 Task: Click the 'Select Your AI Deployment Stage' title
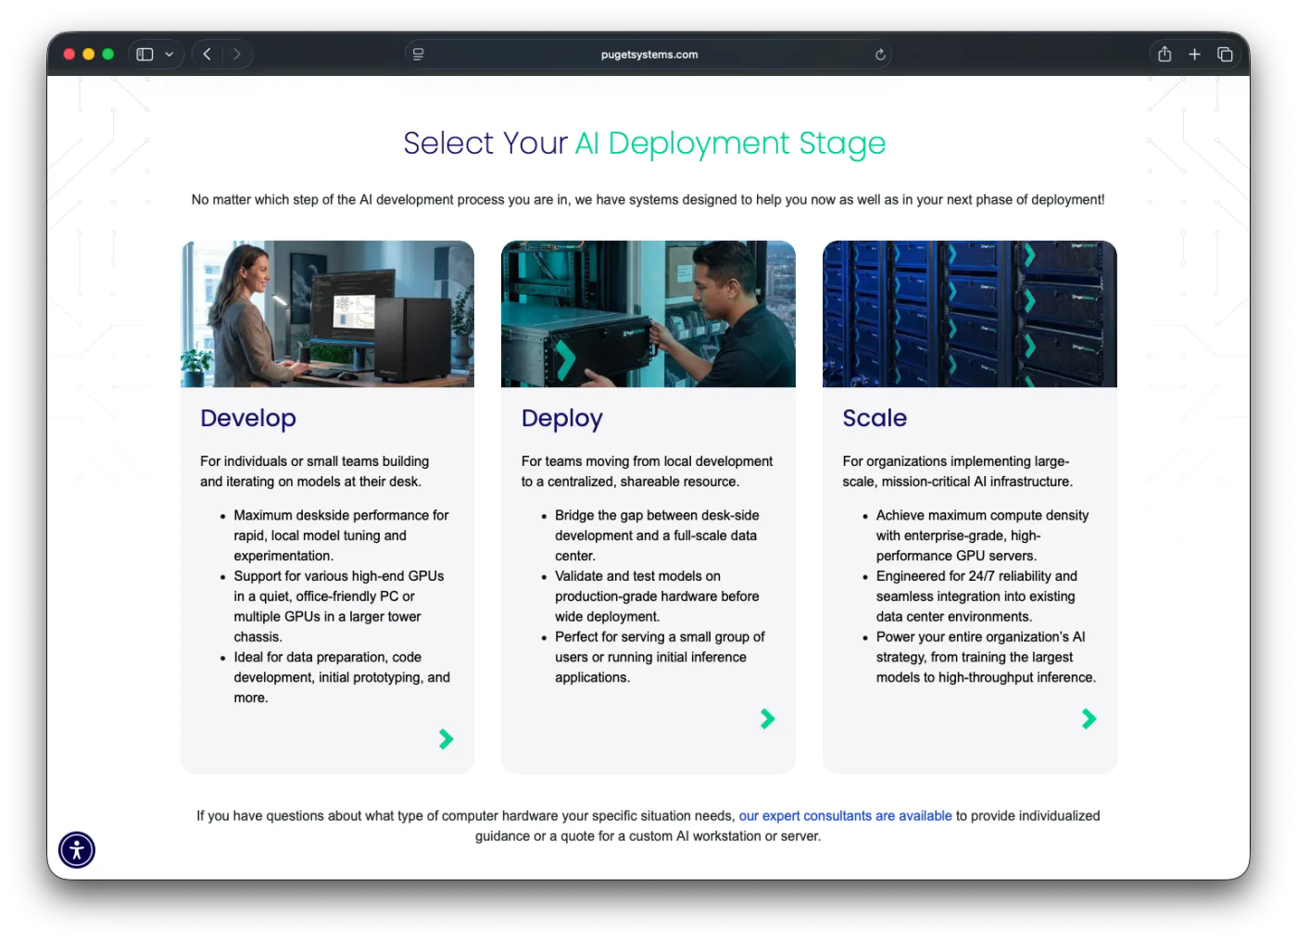point(645,144)
